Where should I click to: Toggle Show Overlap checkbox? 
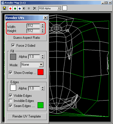tap(10, 72)
